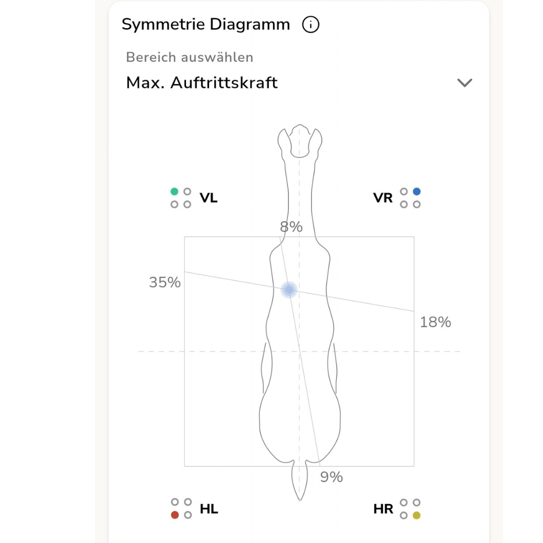Image resolution: width=543 pixels, height=543 pixels.
Task: Click the green VL hoof indicator dot
Action: 174,192
